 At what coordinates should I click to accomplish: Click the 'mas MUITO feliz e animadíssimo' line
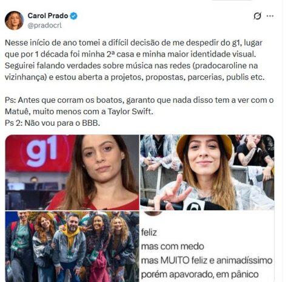point(207,261)
